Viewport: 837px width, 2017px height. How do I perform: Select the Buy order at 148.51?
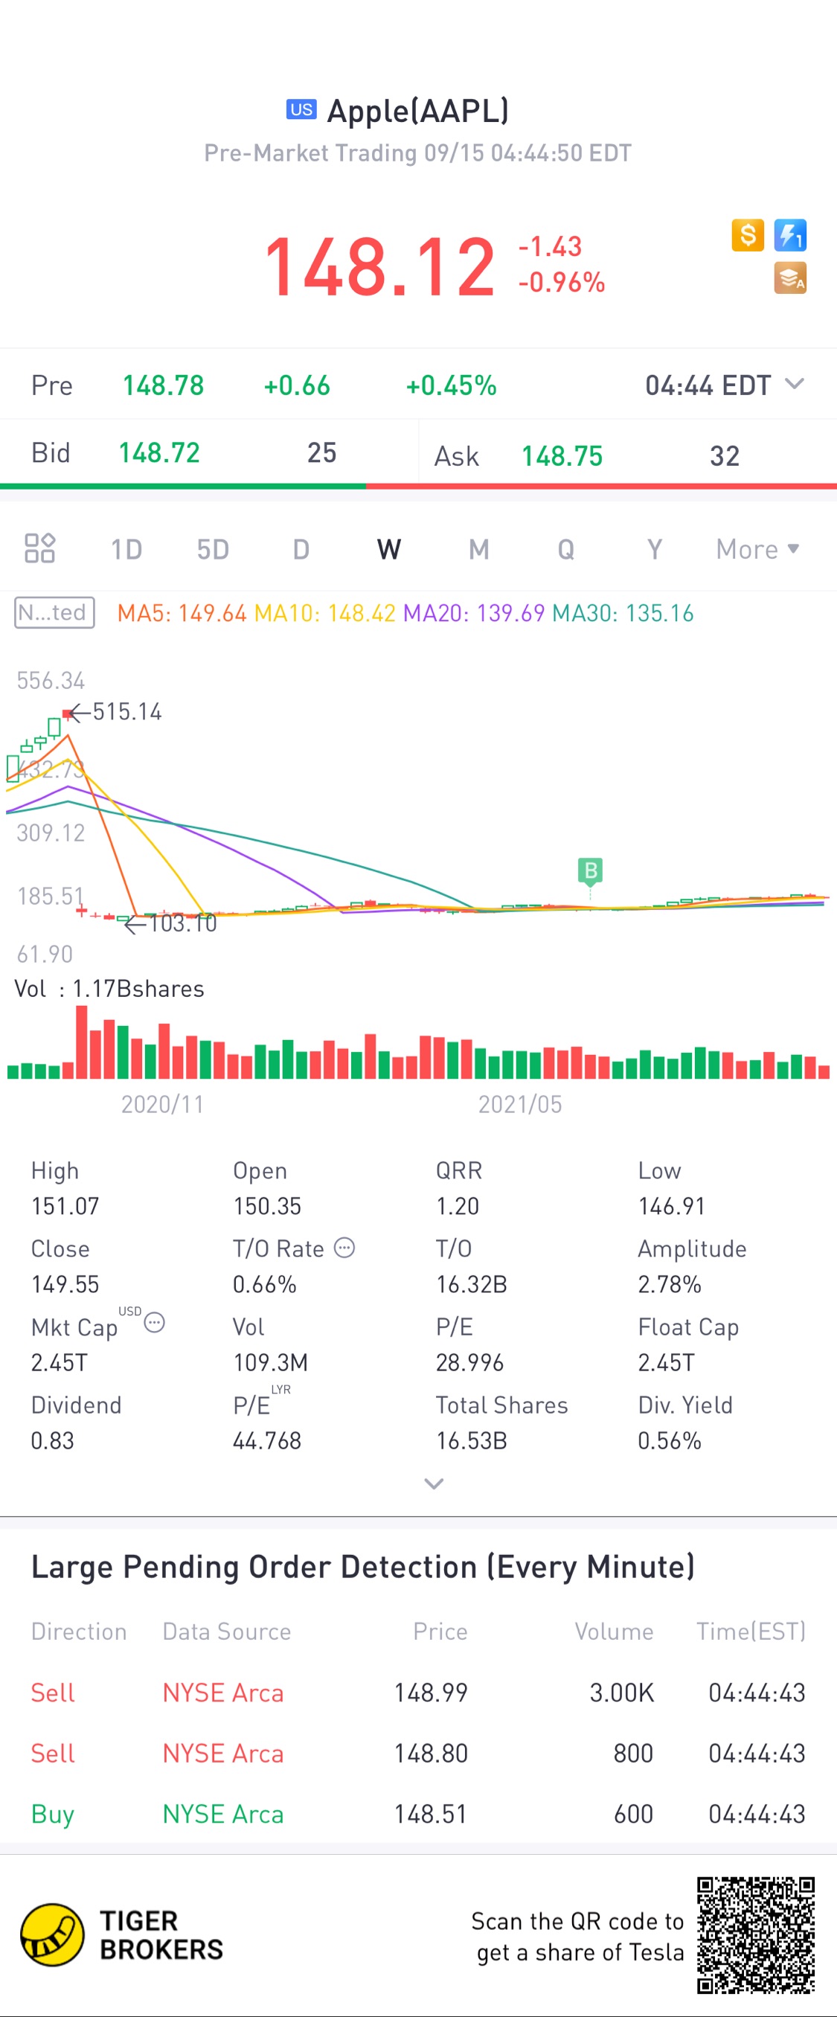(418, 1814)
